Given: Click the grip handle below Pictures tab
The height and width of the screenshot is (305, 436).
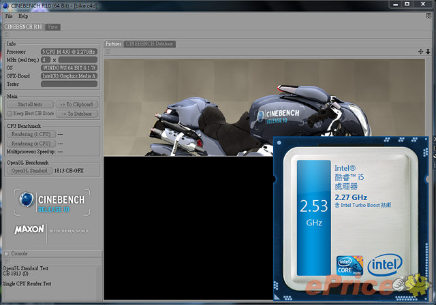Looking at the screenshot, I should (108, 52).
